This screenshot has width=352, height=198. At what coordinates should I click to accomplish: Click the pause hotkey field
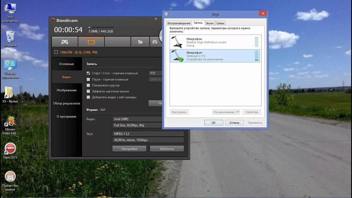[x=155, y=79]
